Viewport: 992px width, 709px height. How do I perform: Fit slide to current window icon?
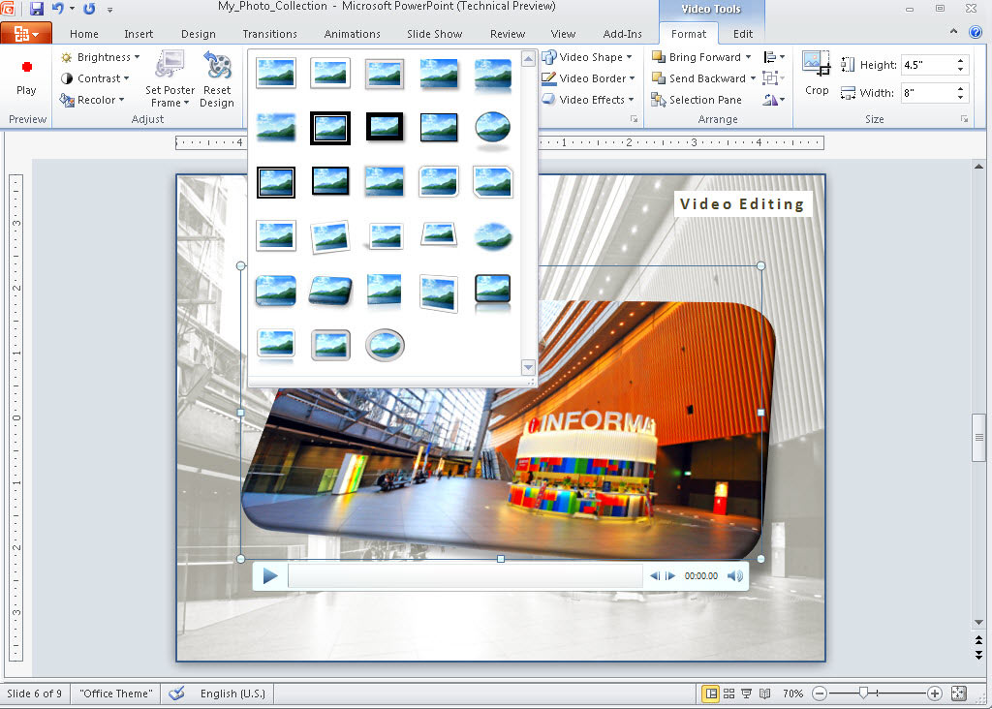959,694
